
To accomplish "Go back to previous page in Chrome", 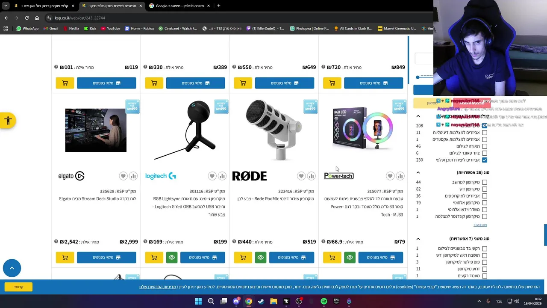I will 6,18.
